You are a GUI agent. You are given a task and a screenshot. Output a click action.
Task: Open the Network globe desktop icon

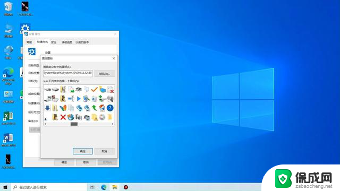click(8, 53)
